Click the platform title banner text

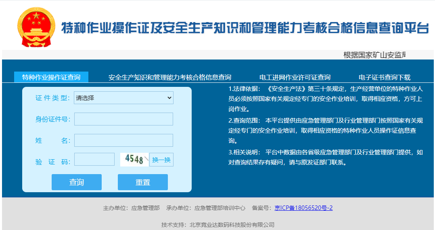[245, 28]
